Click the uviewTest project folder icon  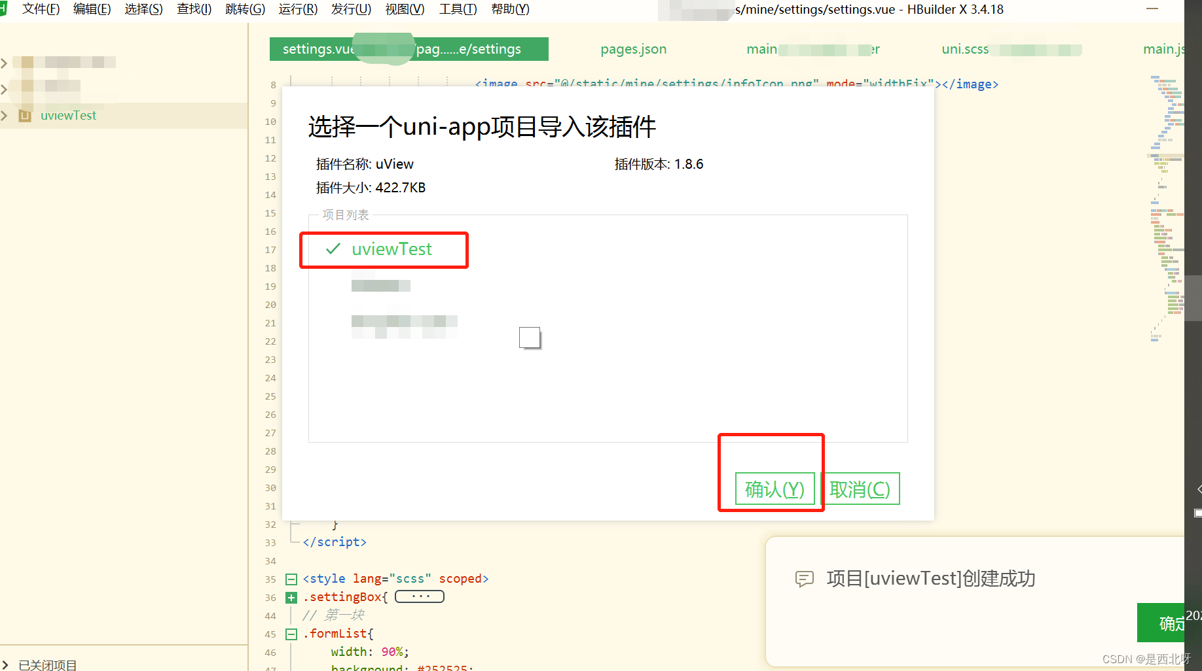25,115
